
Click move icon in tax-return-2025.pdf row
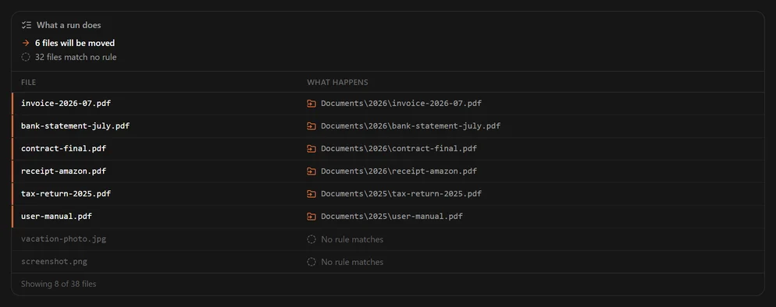tap(311, 194)
